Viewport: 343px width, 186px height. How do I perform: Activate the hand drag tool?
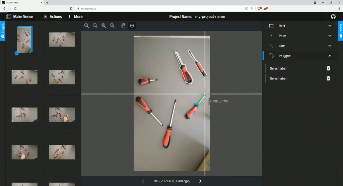pos(123,25)
